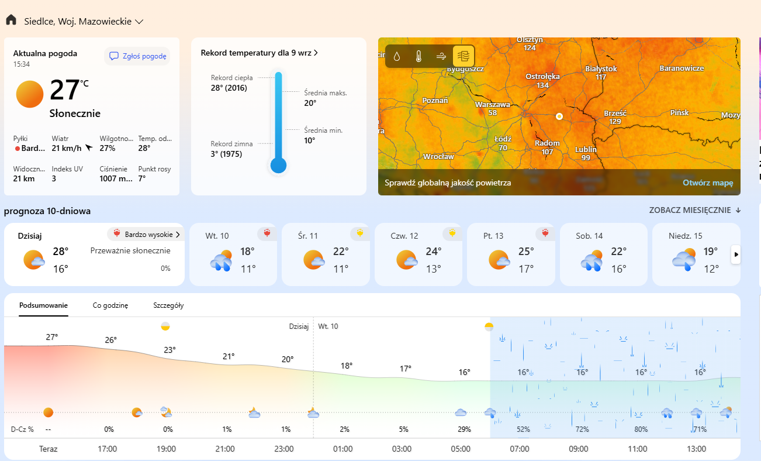Open the Zobacz miesięcznie monthly view
Screen dimensions: 761x461
coord(694,211)
